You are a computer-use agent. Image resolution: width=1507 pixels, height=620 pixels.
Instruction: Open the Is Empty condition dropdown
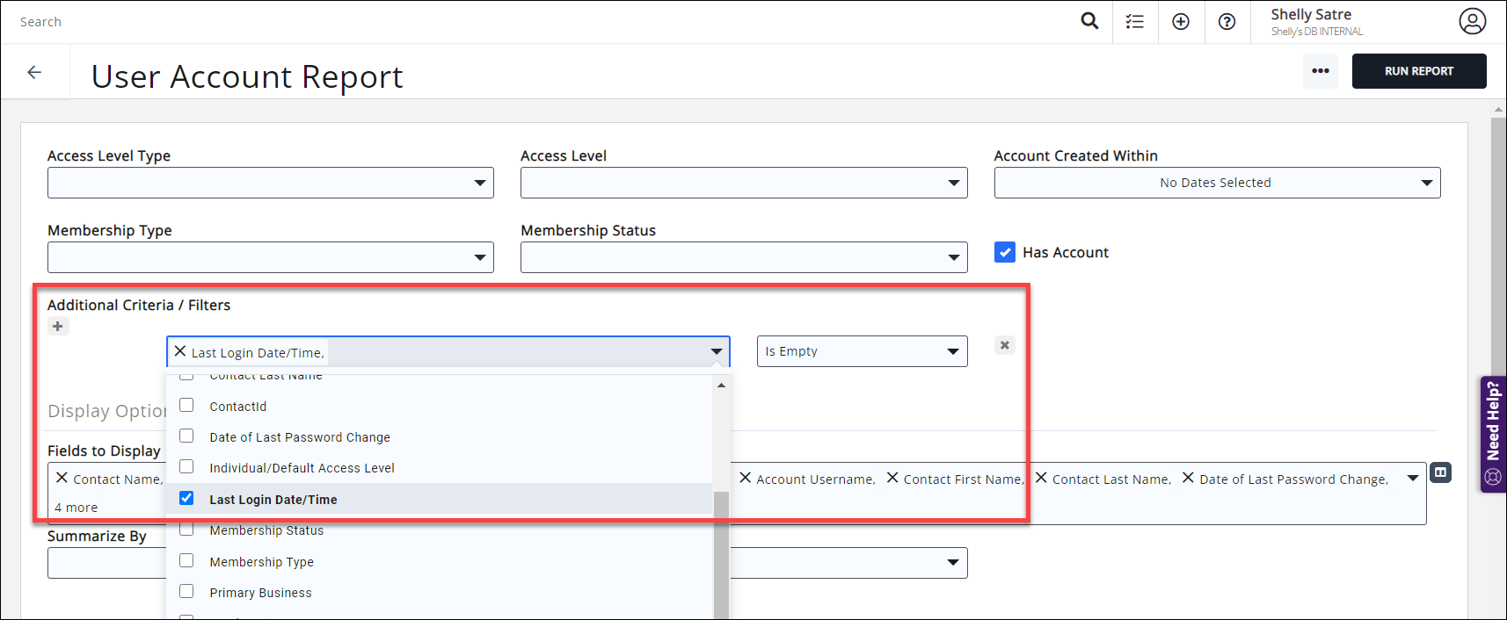pos(862,351)
